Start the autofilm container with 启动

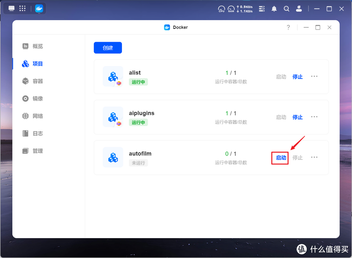click(280, 157)
